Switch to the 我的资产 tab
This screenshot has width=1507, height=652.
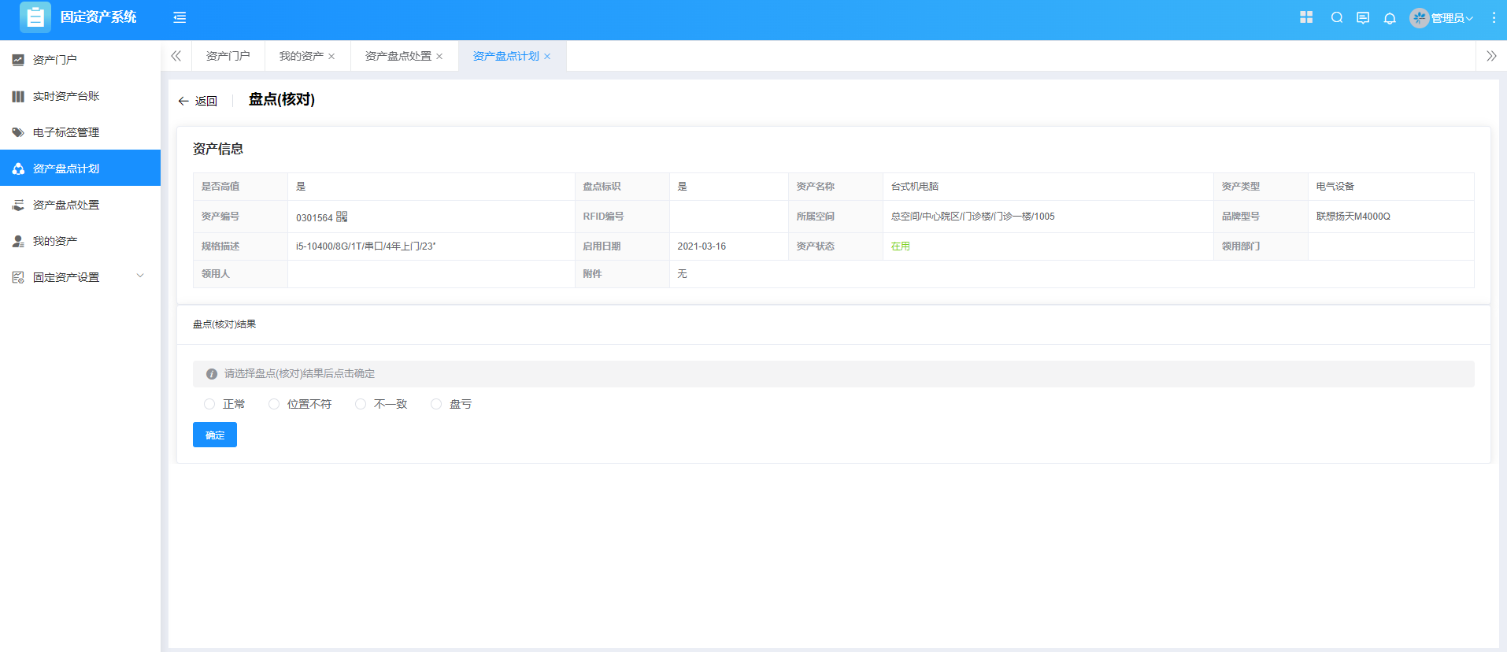click(x=301, y=56)
